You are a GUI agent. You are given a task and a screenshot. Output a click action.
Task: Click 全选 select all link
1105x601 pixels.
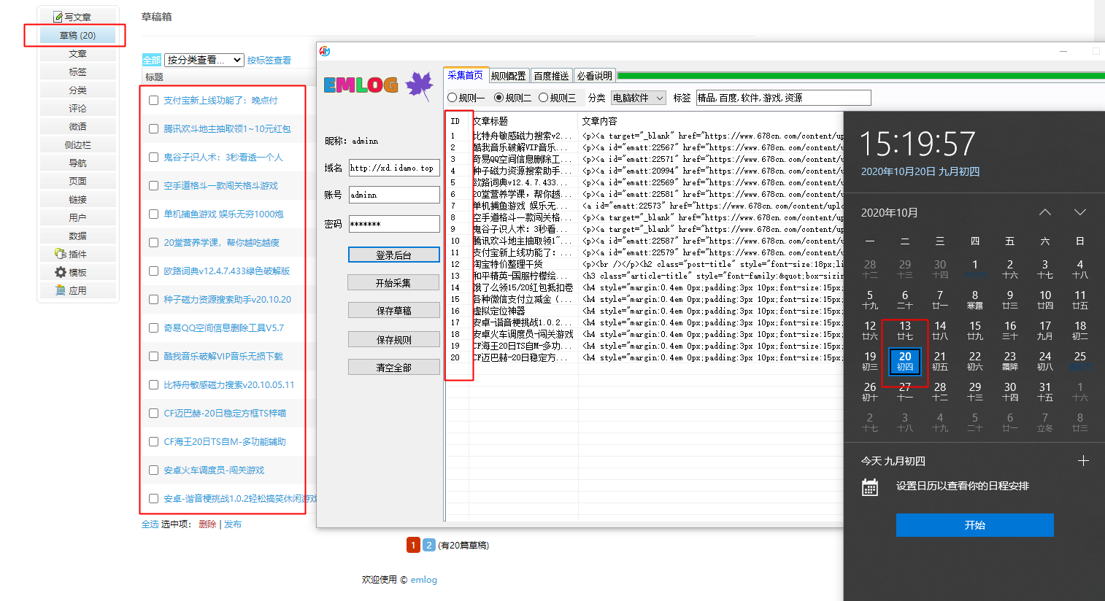[150, 524]
